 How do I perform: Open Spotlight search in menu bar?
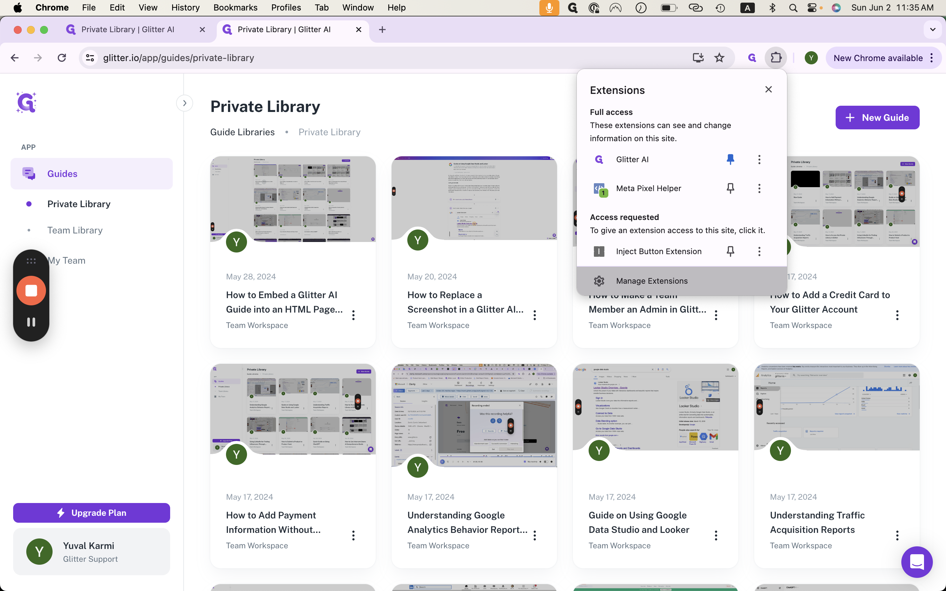click(x=793, y=8)
